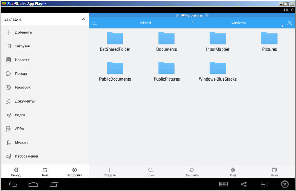Image resolution: width=296 pixels, height=191 pixels.
Task: Open the Facebook bookmark
Action: tap(45, 87)
